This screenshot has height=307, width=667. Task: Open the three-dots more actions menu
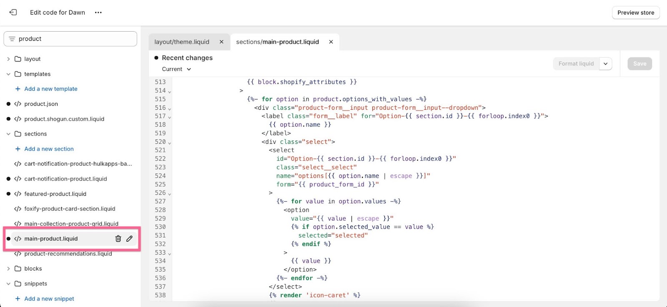click(98, 12)
